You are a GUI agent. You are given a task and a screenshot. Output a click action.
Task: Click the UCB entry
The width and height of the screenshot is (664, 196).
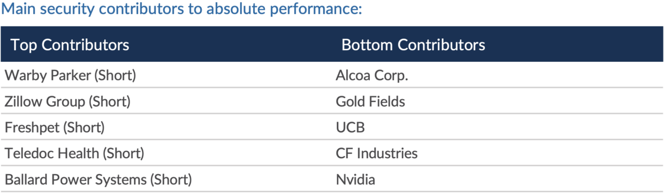coord(350,127)
